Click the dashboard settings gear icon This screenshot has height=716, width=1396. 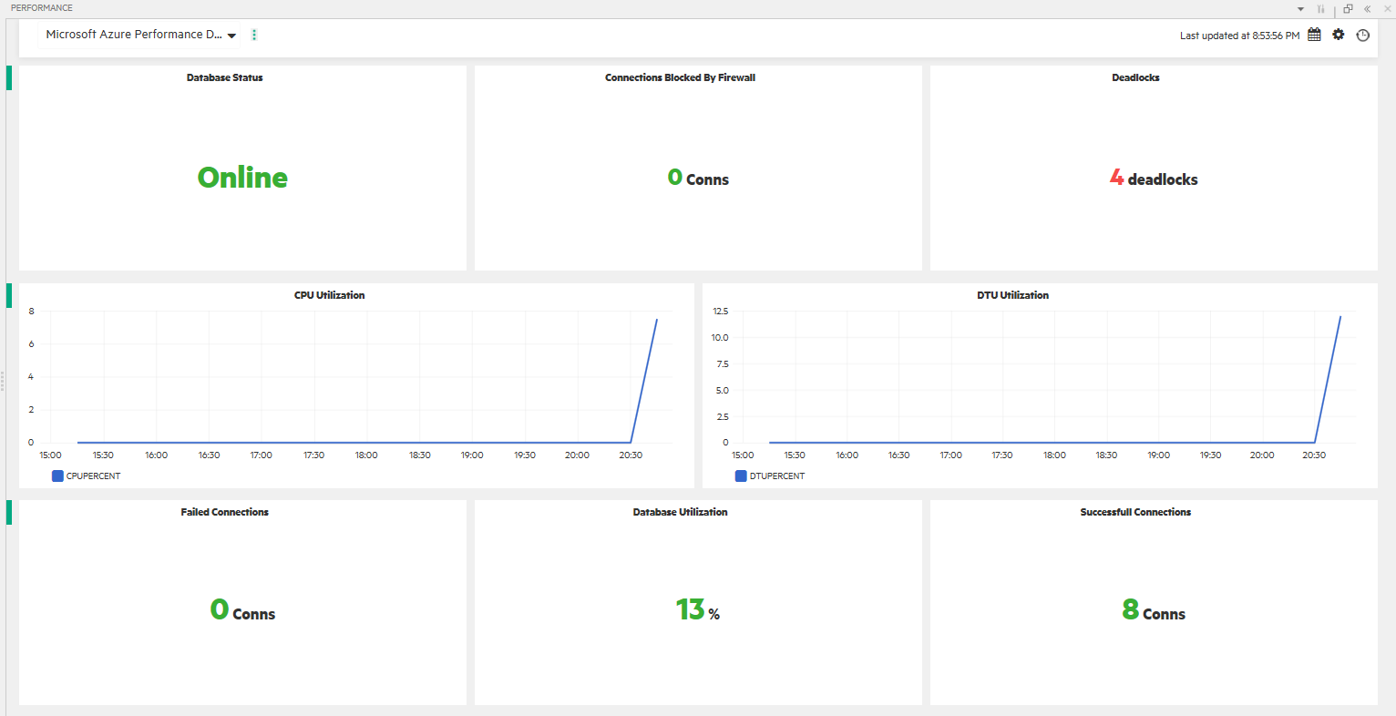pyautogui.click(x=1339, y=34)
